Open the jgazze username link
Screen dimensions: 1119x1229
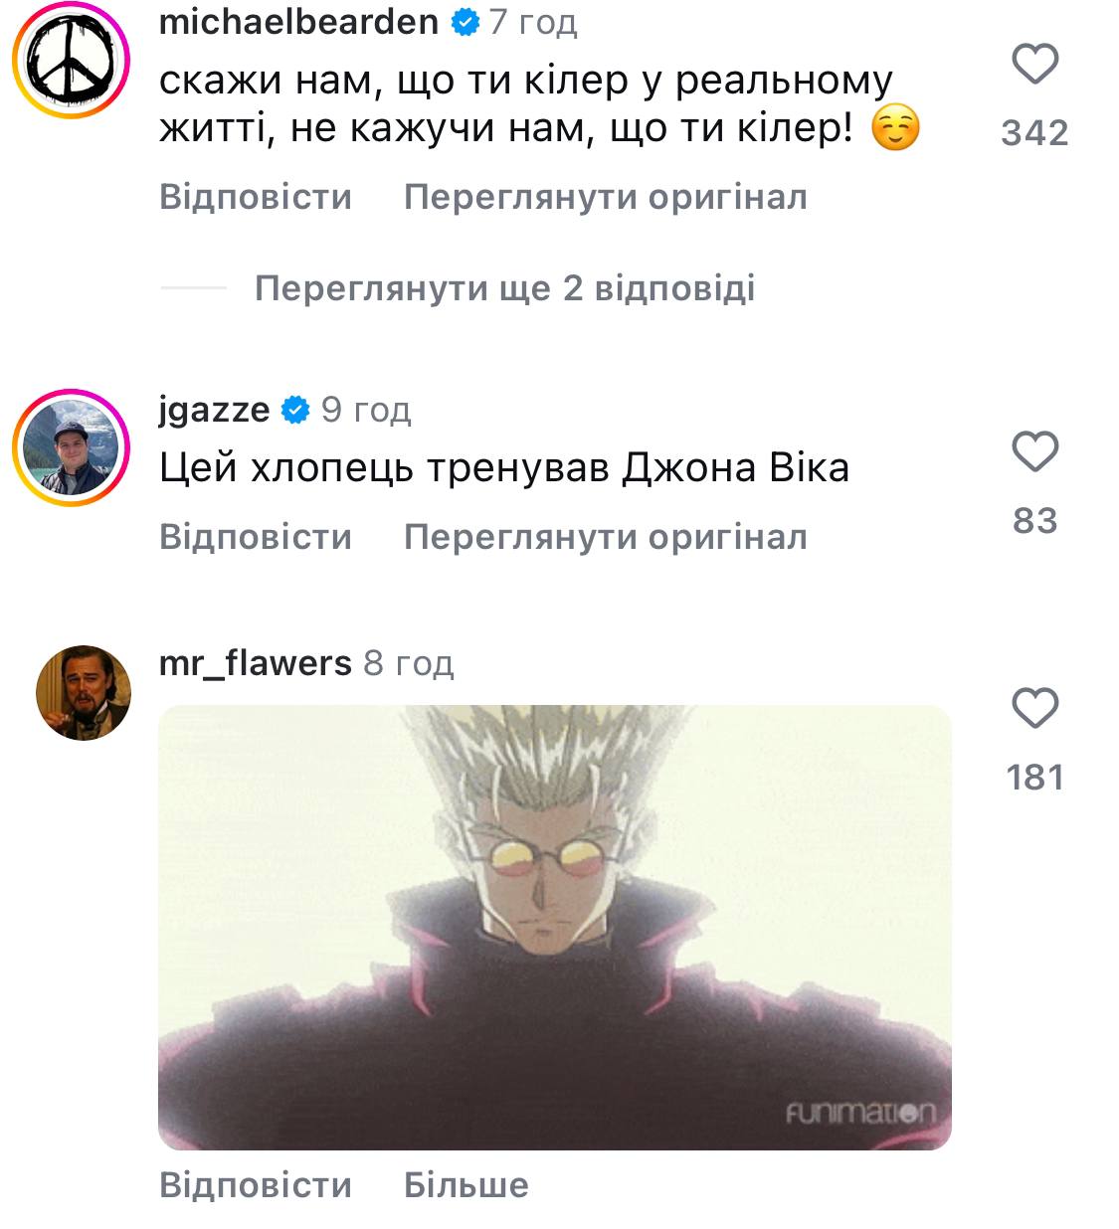click(x=215, y=410)
